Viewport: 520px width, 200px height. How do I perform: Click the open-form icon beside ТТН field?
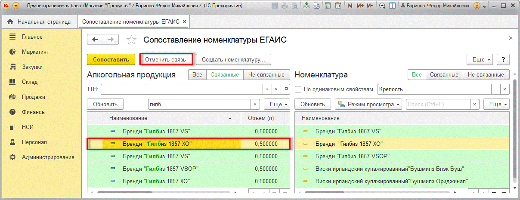pyautogui.click(x=285, y=89)
